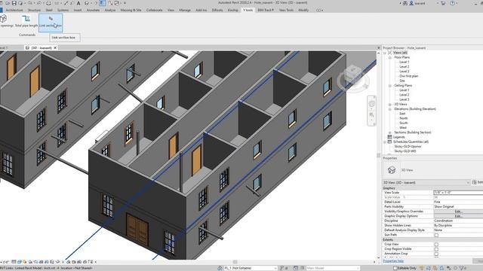The image size is (483, 271).
Task: Open the Manage ribbon tab
Action: click(x=185, y=10)
